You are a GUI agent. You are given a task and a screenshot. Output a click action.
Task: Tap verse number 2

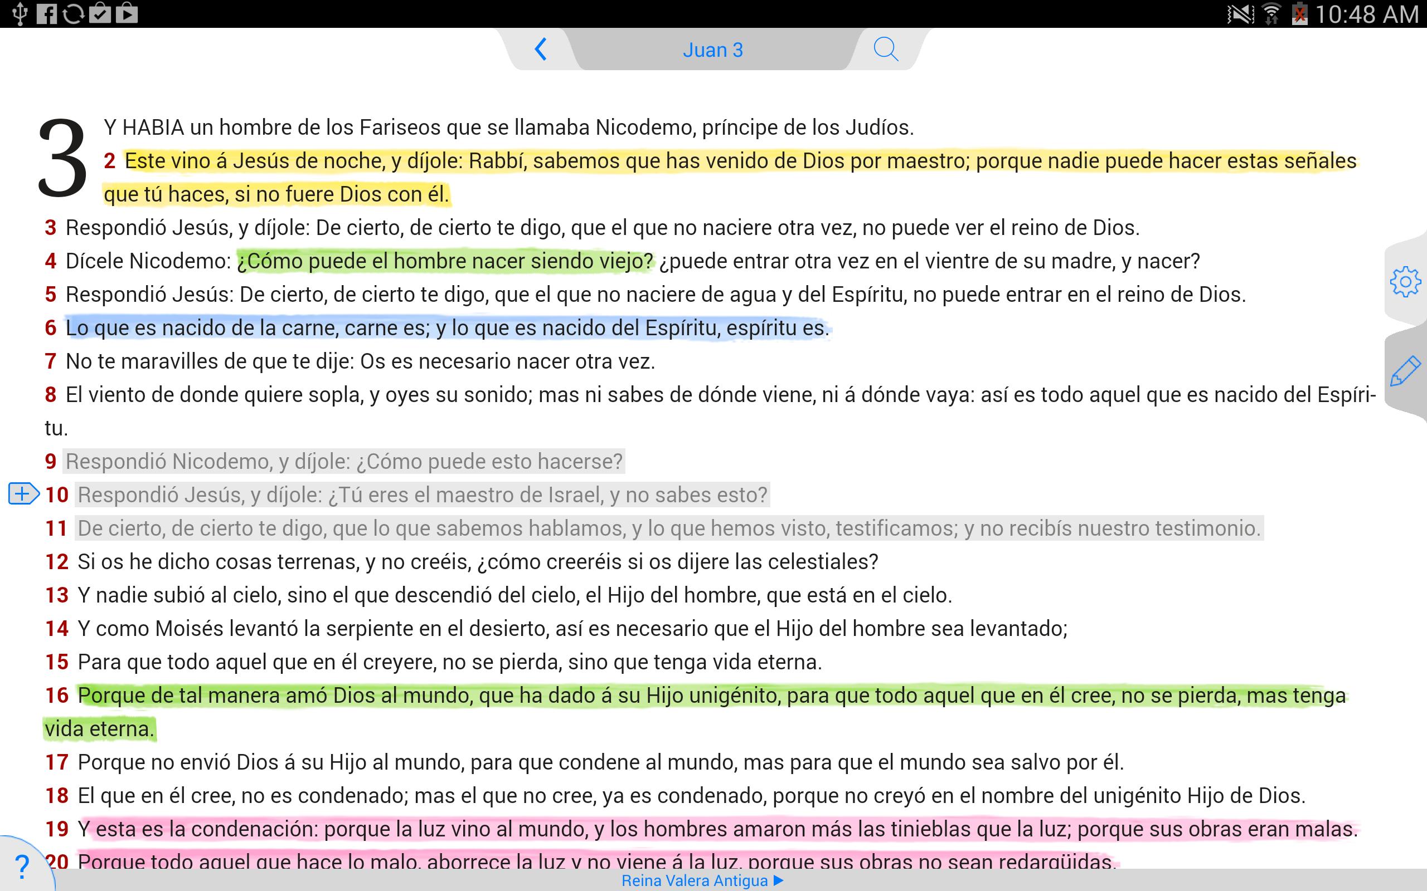[x=109, y=161]
